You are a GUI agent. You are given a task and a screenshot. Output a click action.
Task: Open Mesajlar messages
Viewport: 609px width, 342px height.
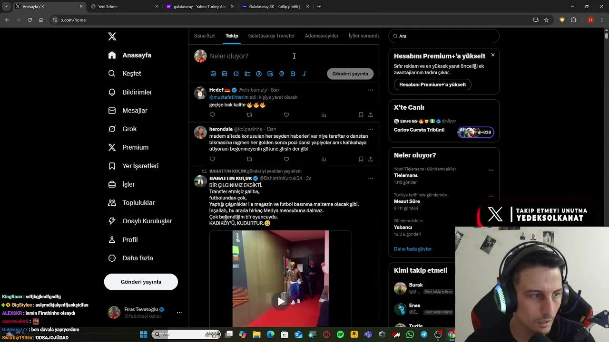128,111
